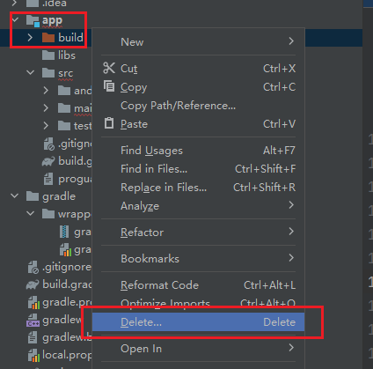Click the local.properties file icon
The image size is (373, 369).
33,355
